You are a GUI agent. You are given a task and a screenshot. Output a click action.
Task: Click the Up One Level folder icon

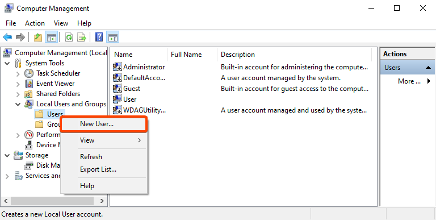pyautogui.click(x=38, y=37)
